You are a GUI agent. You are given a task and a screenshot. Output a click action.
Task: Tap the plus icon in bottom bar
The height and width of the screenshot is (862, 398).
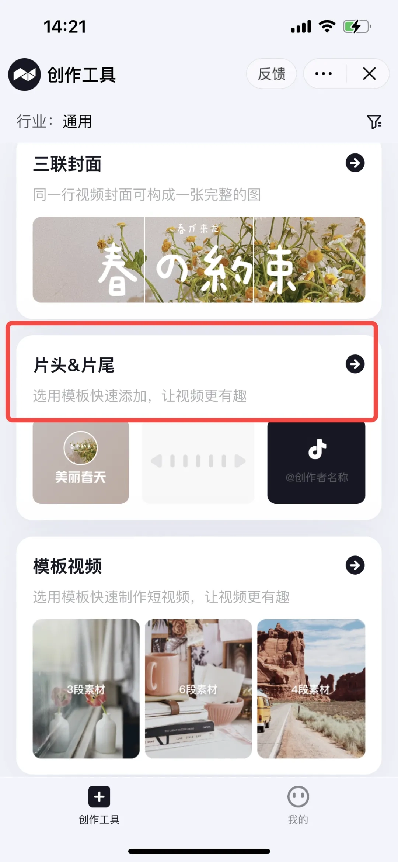(99, 796)
